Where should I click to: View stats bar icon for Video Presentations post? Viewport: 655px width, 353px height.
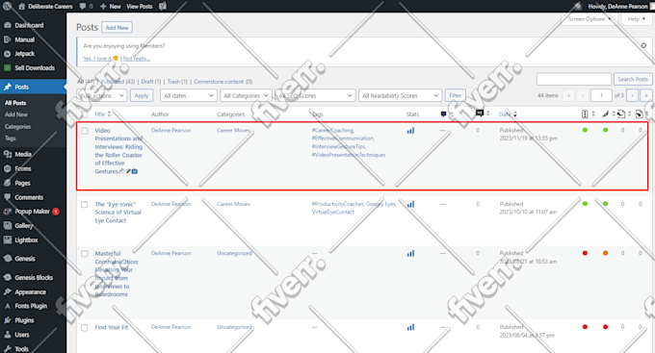tap(410, 131)
